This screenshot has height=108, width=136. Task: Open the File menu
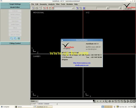pos(32,4)
